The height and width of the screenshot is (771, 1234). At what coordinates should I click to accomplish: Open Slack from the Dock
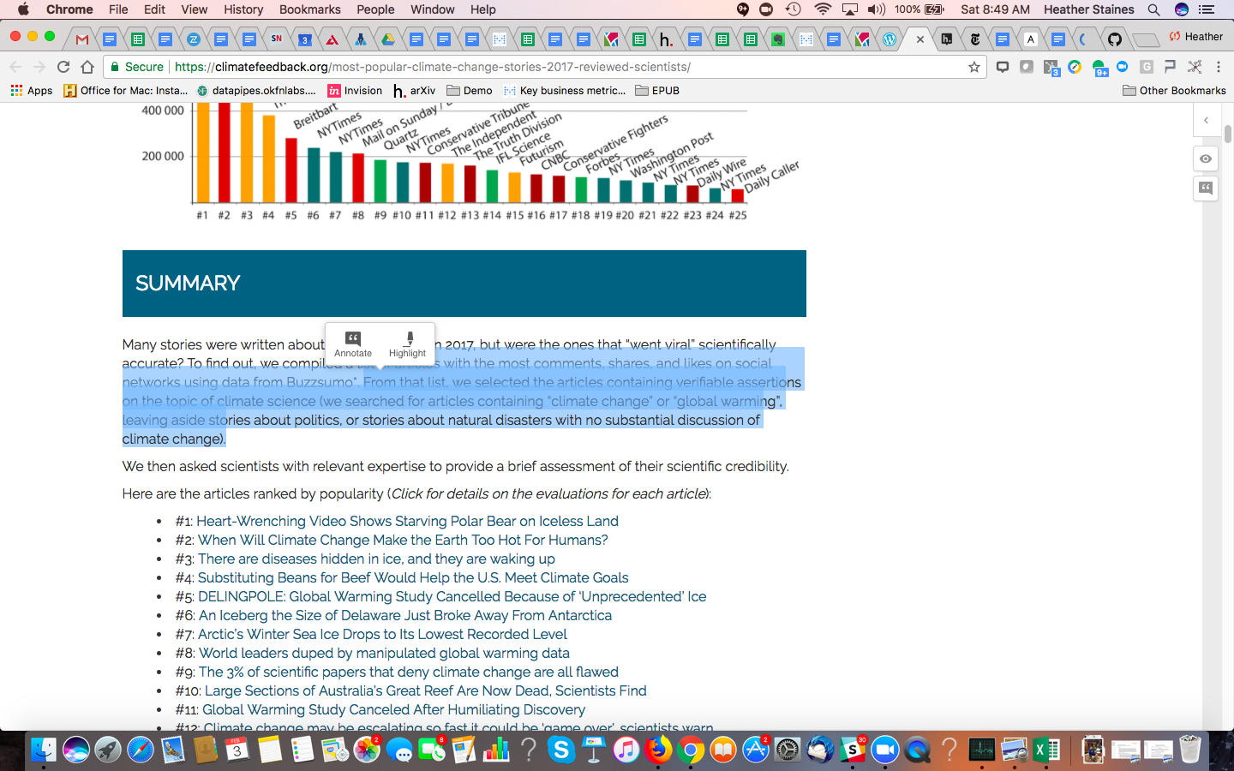(x=853, y=750)
